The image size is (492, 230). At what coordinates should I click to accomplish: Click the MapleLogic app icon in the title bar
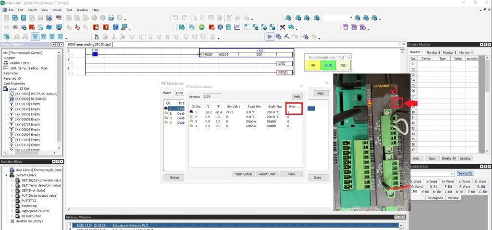pyautogui.click(x=2, y=2)
